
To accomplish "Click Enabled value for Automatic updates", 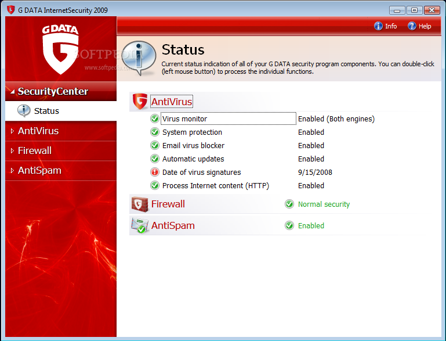I will tap(311, 159).
